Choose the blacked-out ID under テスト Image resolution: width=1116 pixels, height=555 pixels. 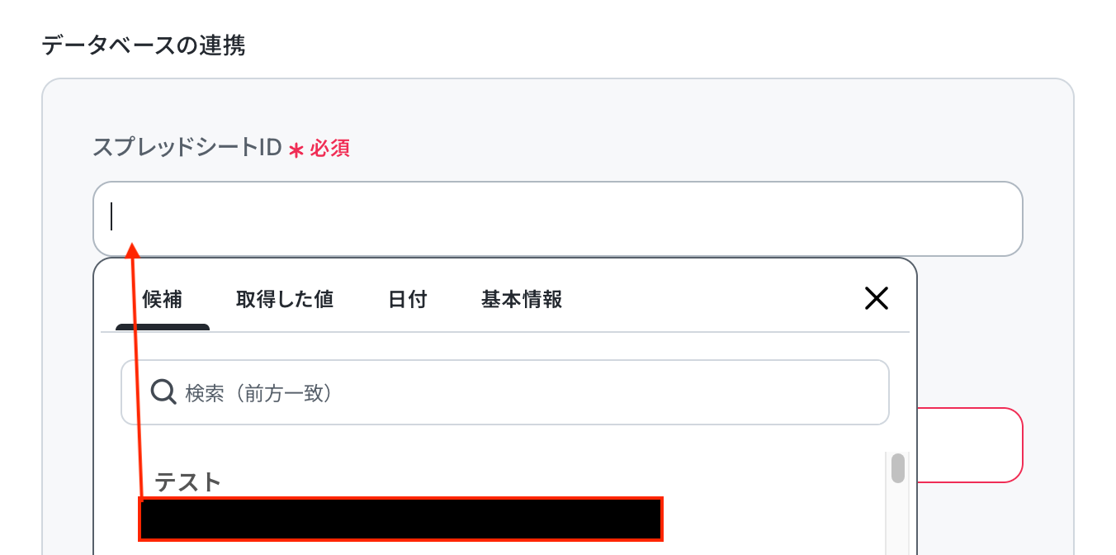click(401, 519)
